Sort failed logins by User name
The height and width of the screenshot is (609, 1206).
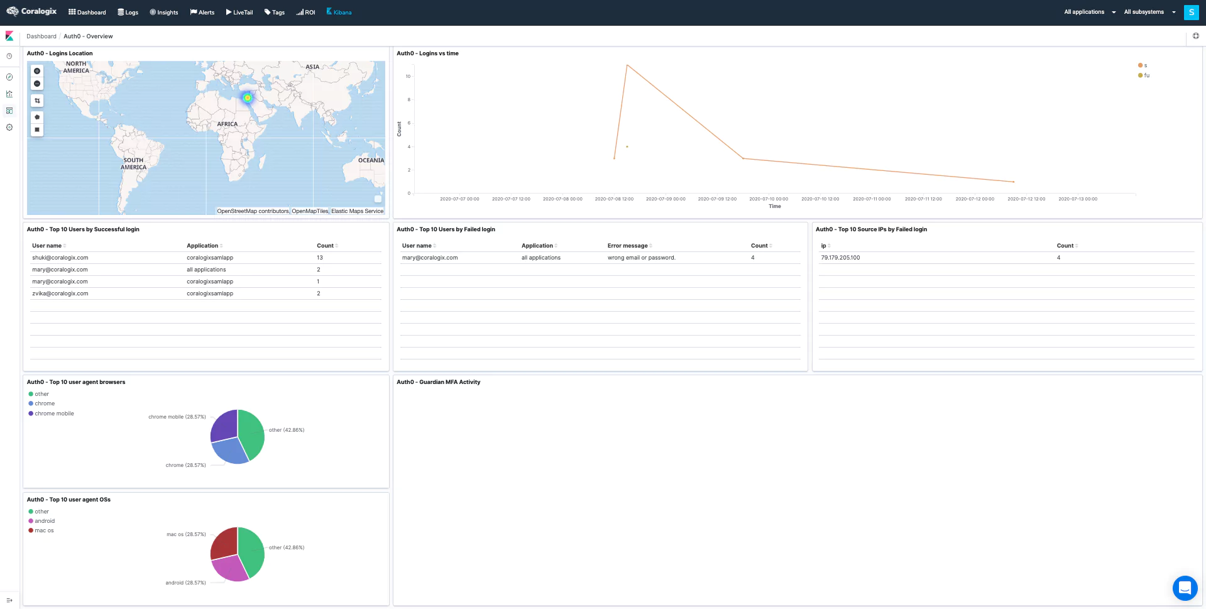click(x=419, y=246)
